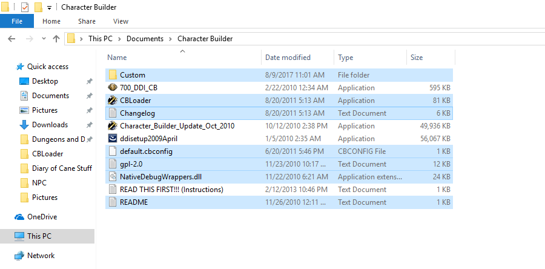
Task: Select Character_Builder_Update_Oct_2010 file name
Action: click(177, 126)
